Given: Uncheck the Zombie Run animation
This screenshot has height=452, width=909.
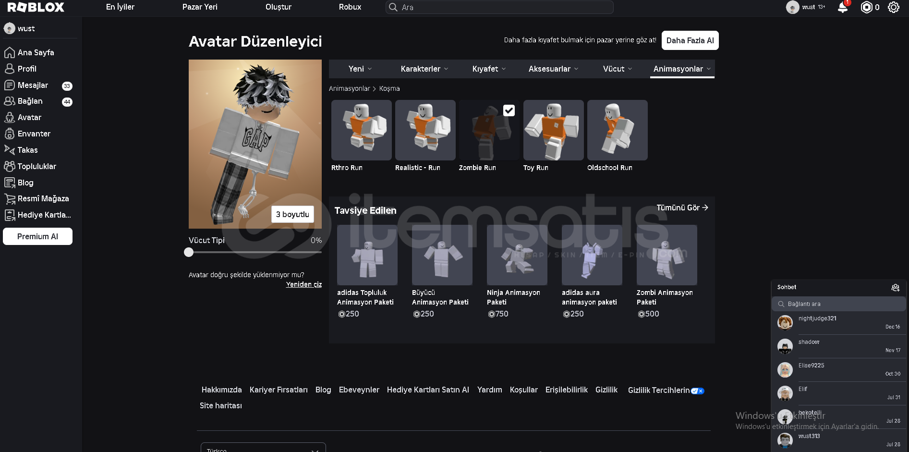Looking at the screenshot, I should (x=509, y=110).
